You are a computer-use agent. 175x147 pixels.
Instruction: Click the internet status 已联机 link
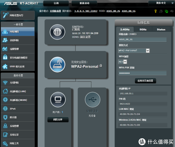tap(76, 29)
